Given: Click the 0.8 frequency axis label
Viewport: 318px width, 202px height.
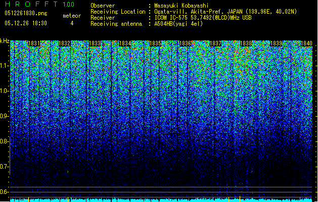Looking at the screenshot, I should coord(5,141).
